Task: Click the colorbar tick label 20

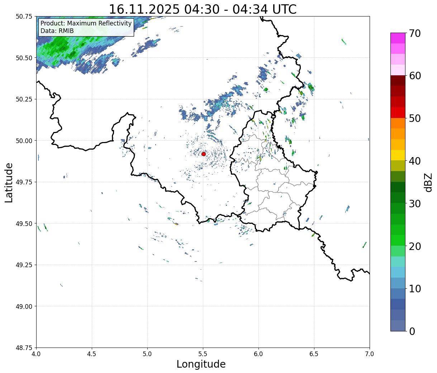Action: pos(414,246)
